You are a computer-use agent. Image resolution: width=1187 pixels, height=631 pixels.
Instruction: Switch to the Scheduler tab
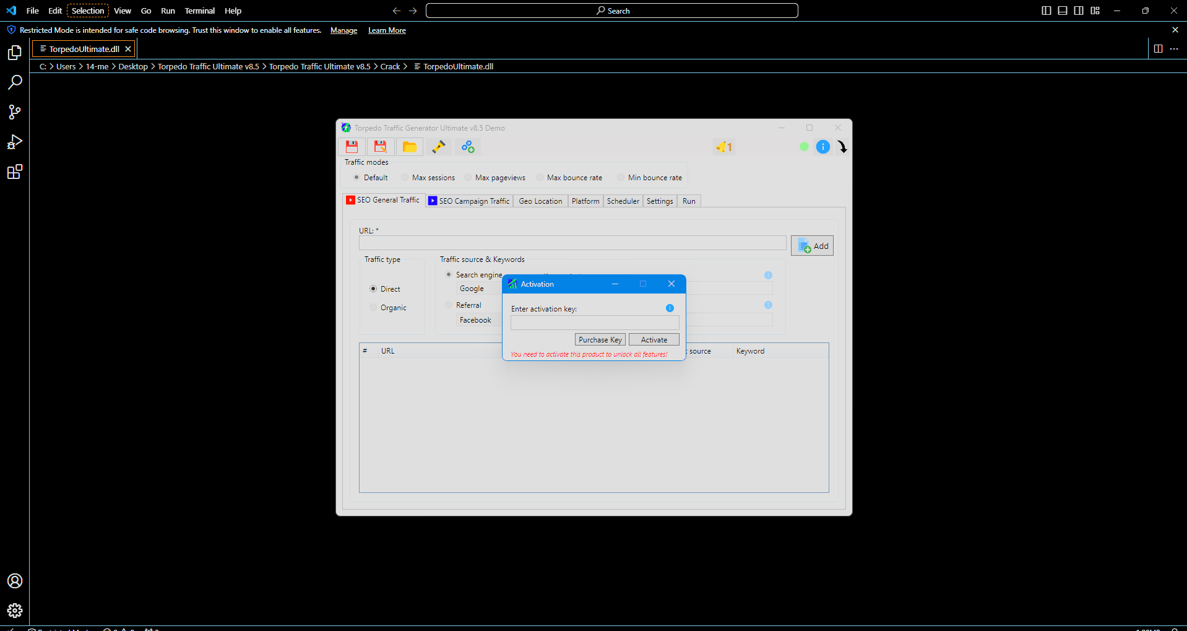tap(623, 201)
